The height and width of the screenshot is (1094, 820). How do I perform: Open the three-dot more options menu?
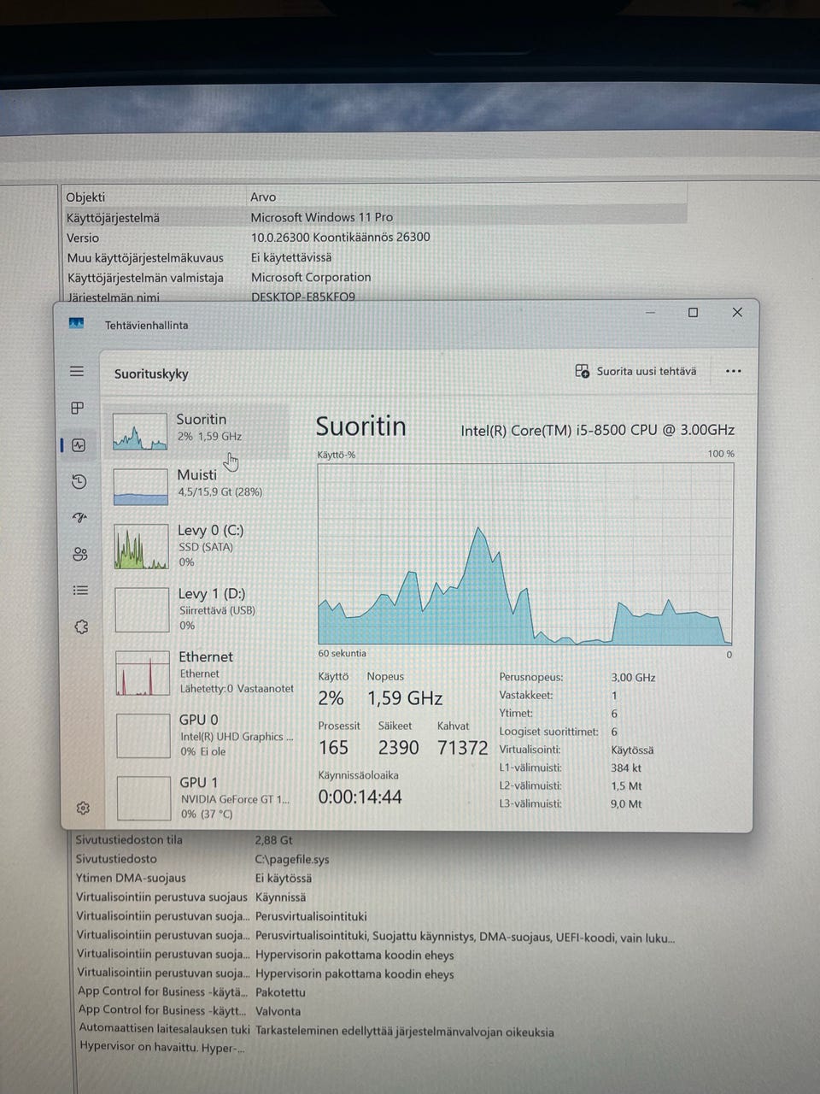[x=733, y=372]
